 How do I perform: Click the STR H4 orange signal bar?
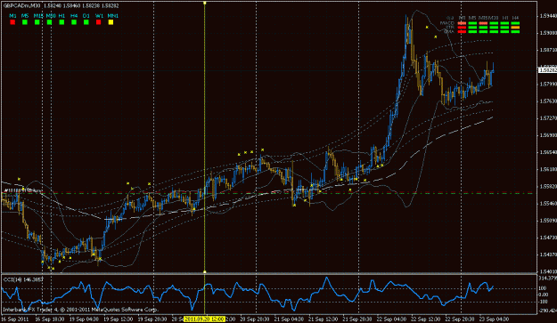pos(515,28)
